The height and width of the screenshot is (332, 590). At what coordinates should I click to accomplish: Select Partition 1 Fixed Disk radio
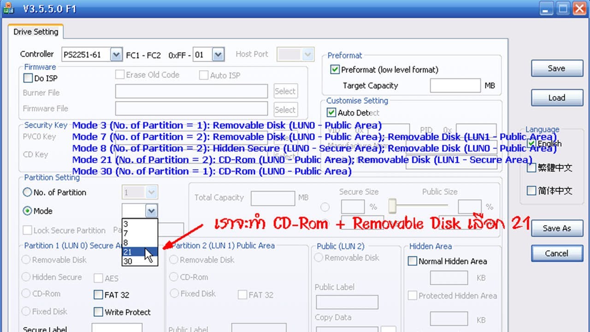(x=26, y=311)
